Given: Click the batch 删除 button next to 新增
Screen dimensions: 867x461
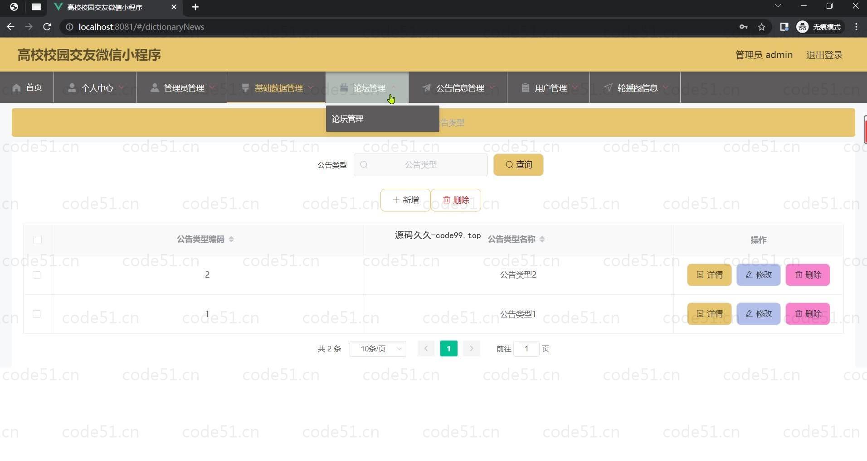Looking at the screenshot, I should point(456,200).
